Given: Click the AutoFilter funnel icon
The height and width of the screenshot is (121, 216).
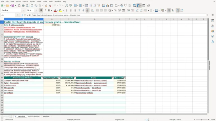Looking at the screenshot, I should [99, 6].
